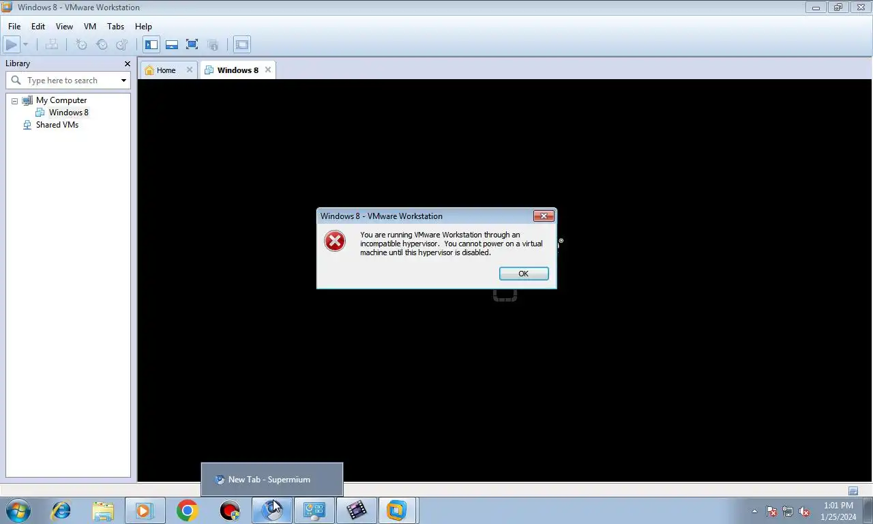This screenshot has height=524, width=873.
Task: Open the Movie Maker filmstrip taskbar icon
Action: (x=357, y=510)
